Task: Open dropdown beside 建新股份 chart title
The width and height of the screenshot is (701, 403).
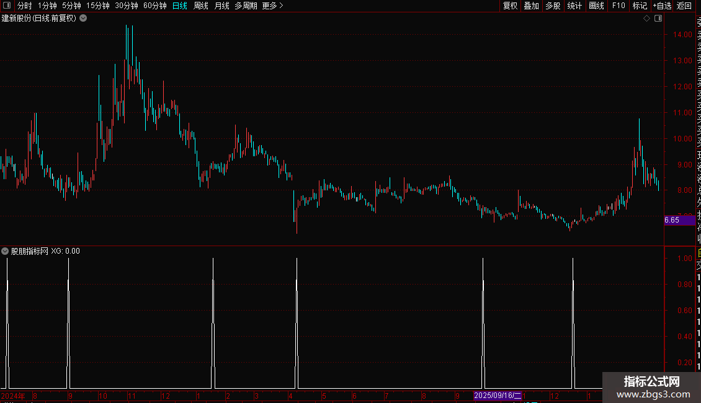Action: point(83,19)
